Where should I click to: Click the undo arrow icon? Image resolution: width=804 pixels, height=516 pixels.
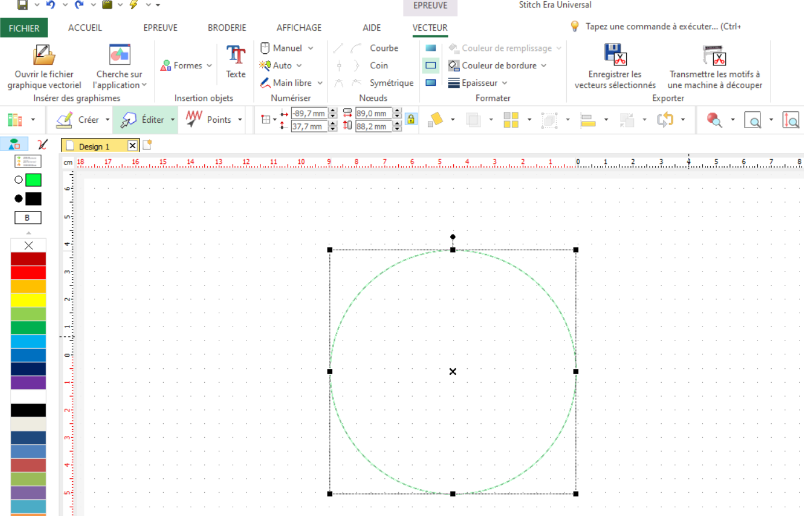tap(51, 5)
